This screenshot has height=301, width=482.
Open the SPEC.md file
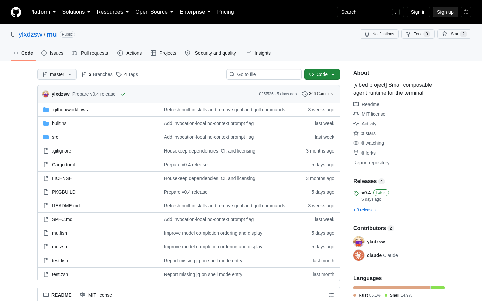coord(62,219)
